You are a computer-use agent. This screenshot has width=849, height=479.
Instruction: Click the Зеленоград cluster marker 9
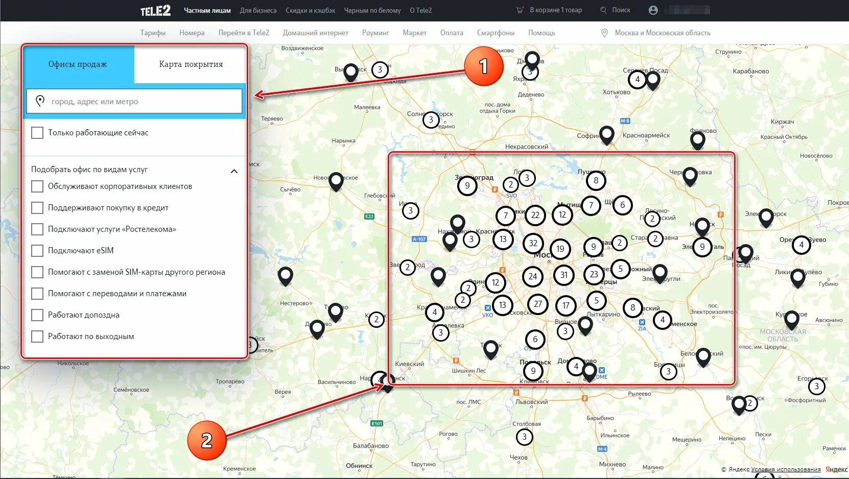pyautogui.click(x=467, y=185)
